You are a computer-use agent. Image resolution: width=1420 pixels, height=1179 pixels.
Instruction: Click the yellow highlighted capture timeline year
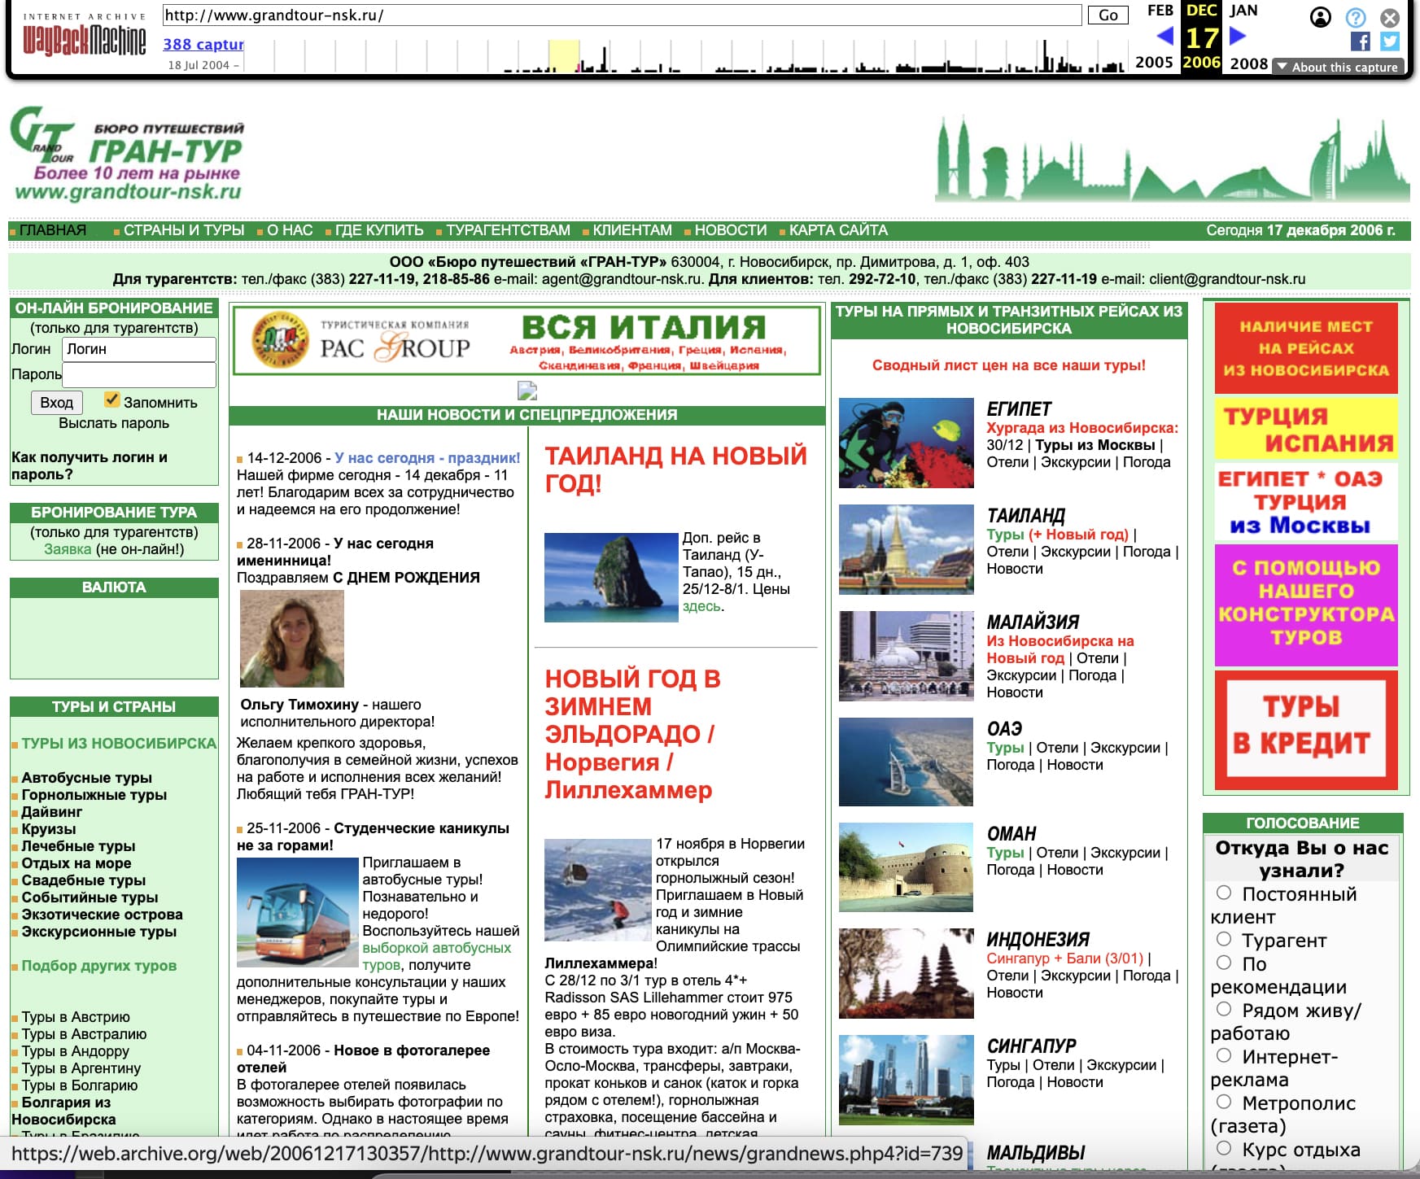point(564,56)
